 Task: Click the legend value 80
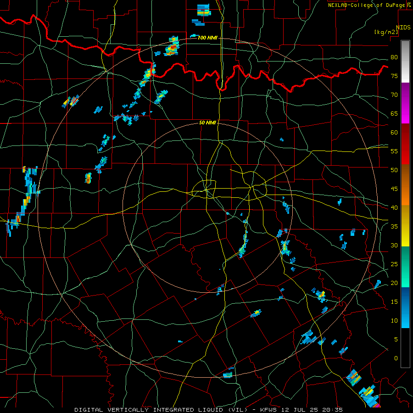click(394, 57)
